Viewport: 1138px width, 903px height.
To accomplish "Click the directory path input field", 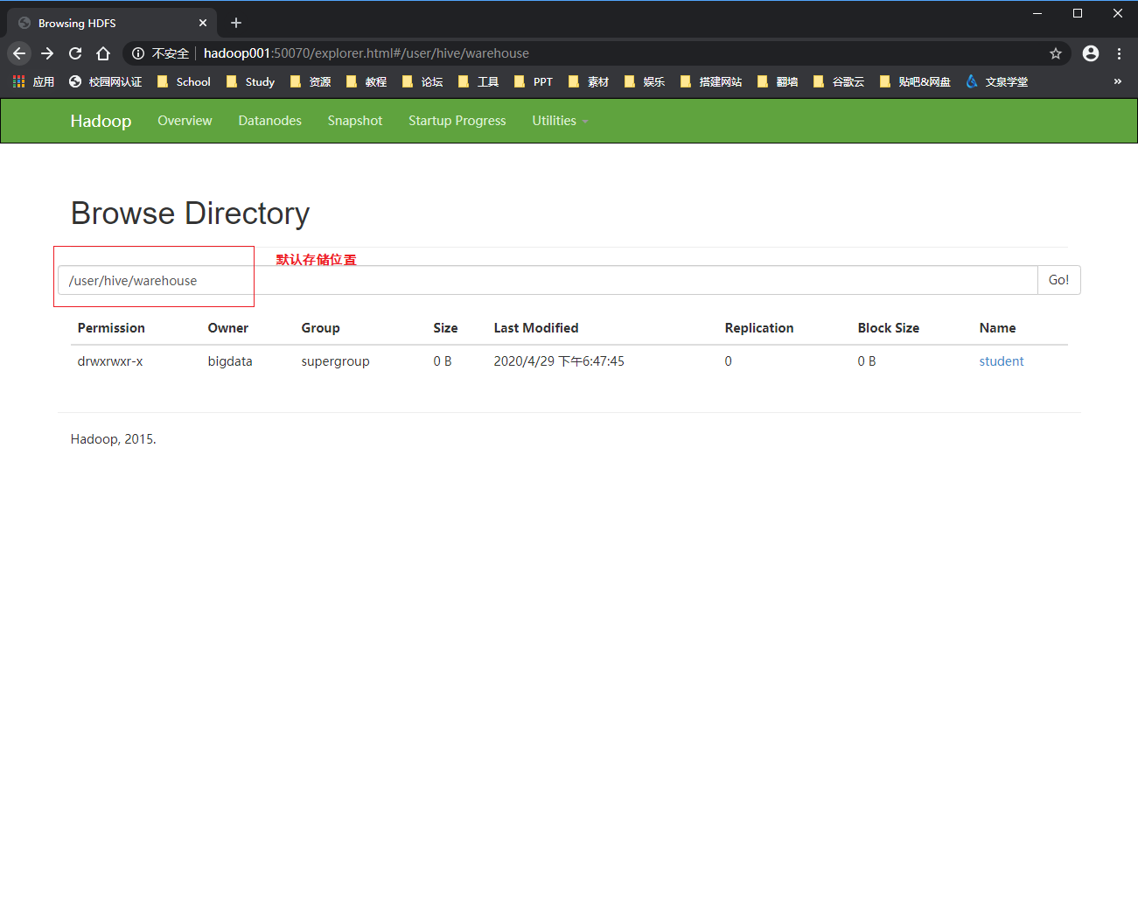I will [x=548, y=280].
